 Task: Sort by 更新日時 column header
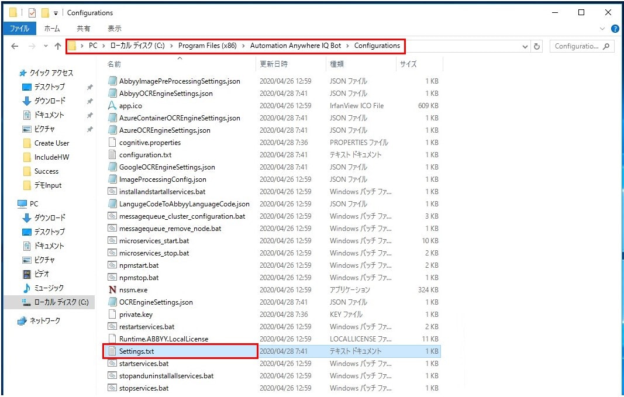click(x=274, y=64)
